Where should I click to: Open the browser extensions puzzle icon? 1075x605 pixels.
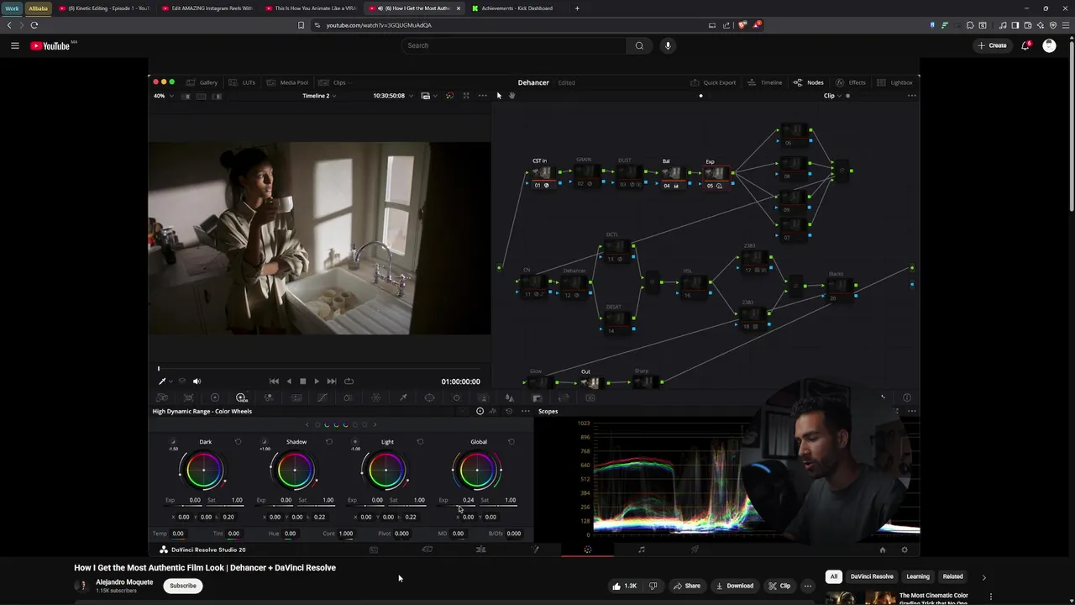[x=970, y=25]
